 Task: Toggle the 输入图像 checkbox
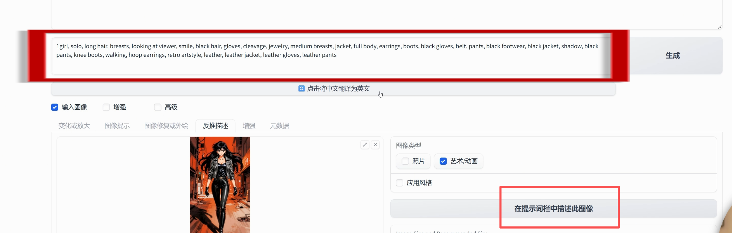click(55, 107)
